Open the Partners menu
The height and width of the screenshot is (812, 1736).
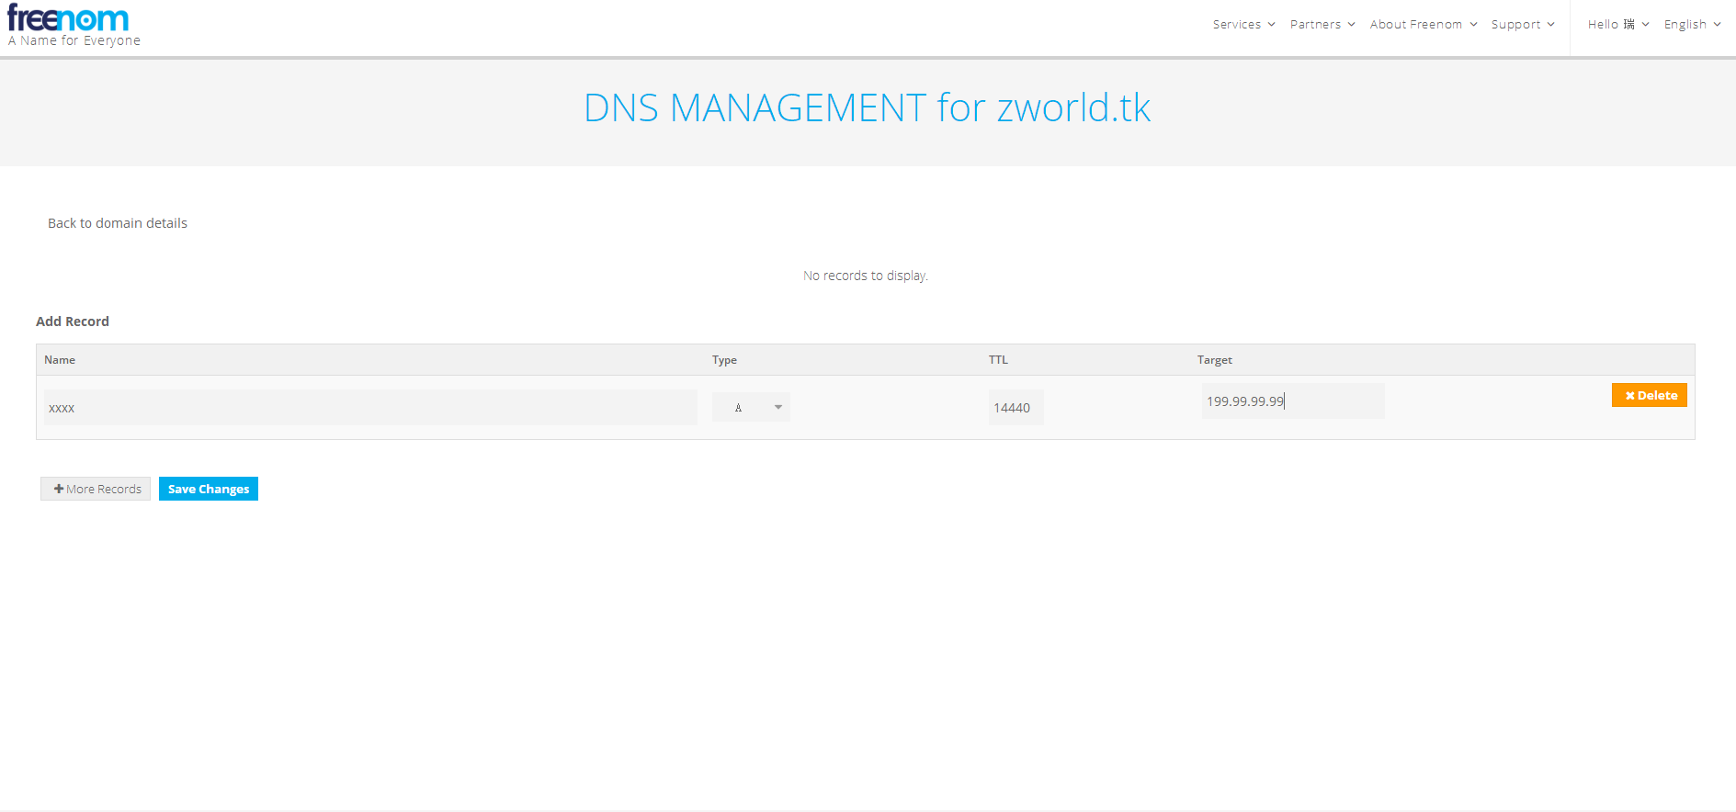1322,25
